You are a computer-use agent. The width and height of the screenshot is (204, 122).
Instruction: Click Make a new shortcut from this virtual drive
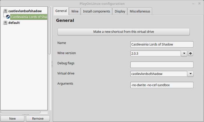pos(124,32)
